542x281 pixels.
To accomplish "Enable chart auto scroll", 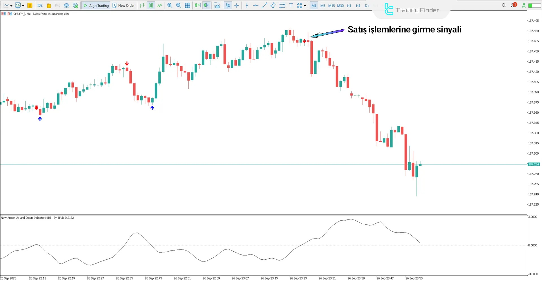I will [x=197, y=5].
